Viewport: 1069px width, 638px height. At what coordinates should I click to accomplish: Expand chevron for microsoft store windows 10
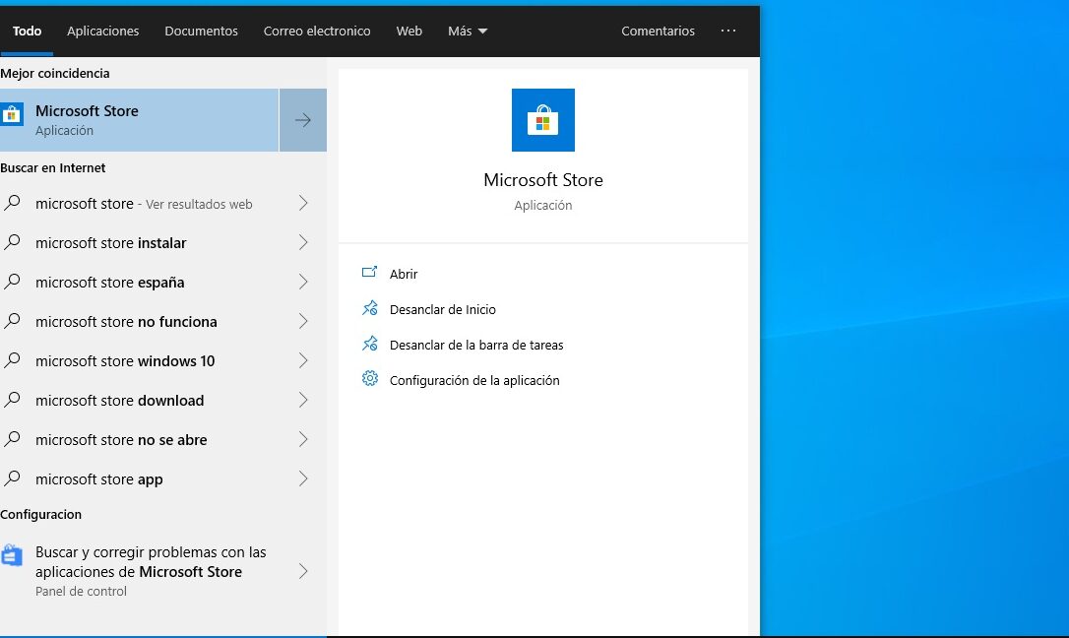pyautogui.click(x=303, y=360)
